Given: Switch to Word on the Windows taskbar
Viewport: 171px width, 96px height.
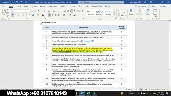Looking at the screenshot, I should click(82, 93).
